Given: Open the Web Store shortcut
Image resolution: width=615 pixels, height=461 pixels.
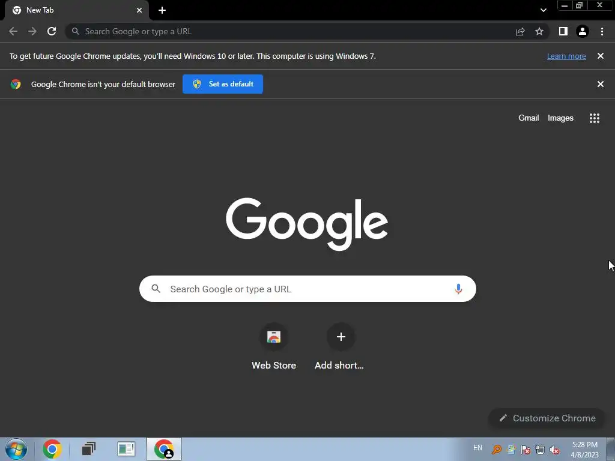Looking at the screenshot, I should tap(274, 346).
